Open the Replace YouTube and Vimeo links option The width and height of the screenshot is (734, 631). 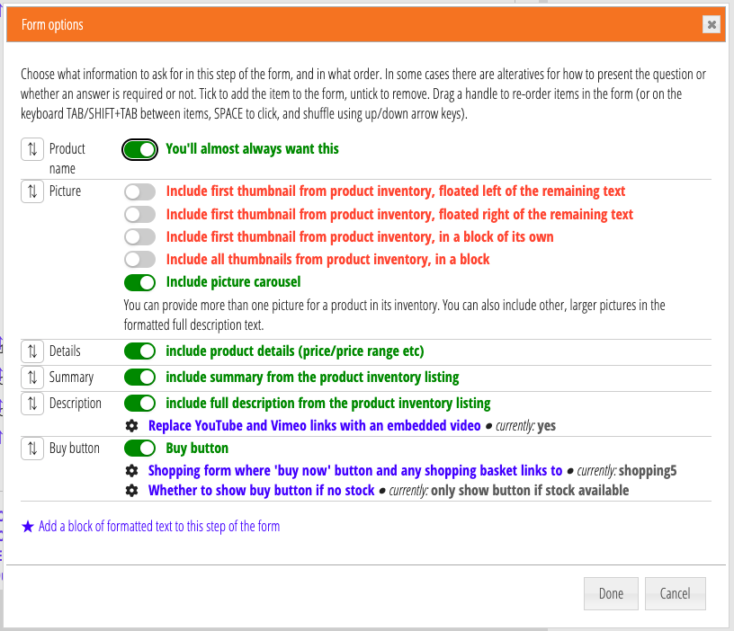(x=314, y=426)
